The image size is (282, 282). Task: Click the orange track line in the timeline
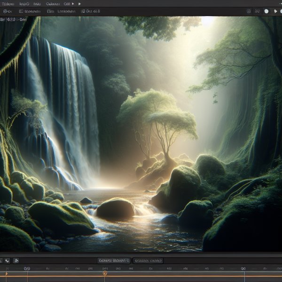point(141,276)
